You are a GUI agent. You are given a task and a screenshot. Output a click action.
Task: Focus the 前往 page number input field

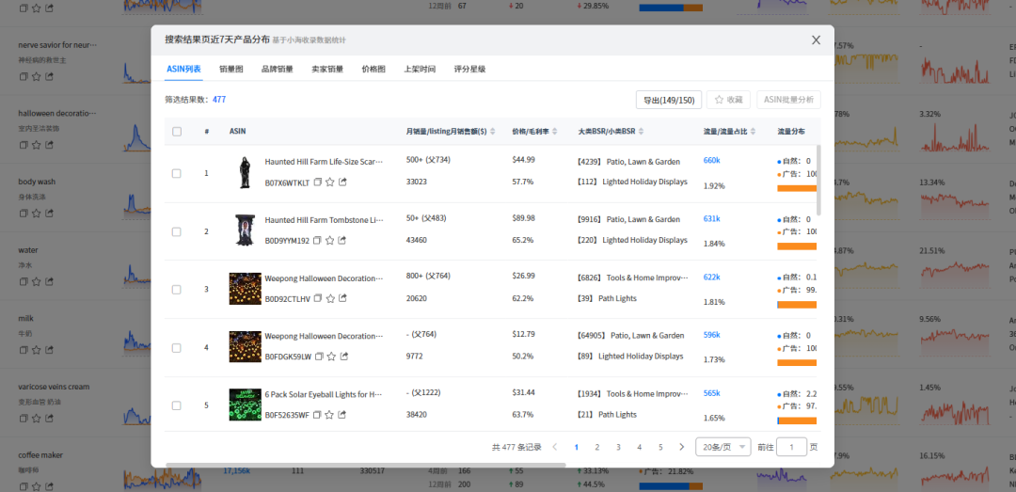pyautogui.click(x=791, y=447)
